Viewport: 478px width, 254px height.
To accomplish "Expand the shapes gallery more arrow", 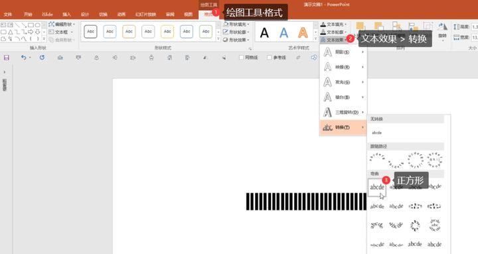I will tap(44, 39).
